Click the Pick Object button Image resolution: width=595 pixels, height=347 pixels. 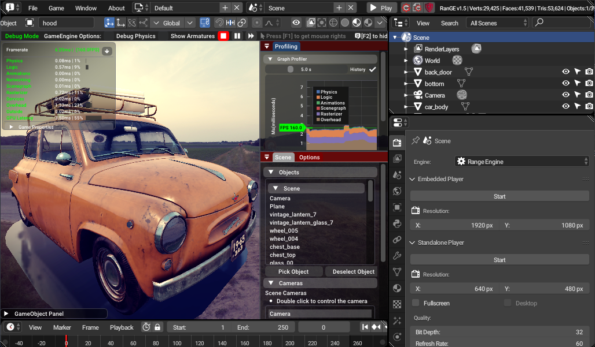293,271
